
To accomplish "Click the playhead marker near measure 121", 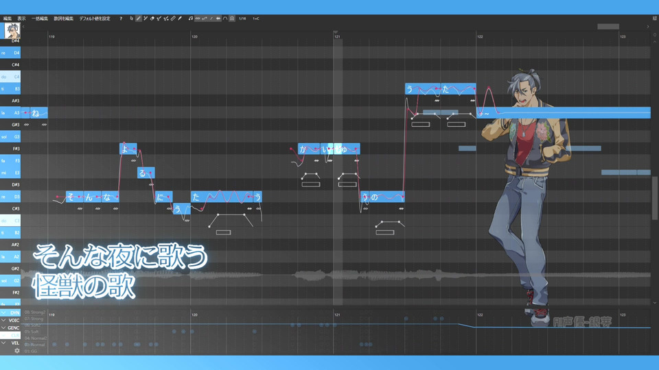I will (x=336, y=32).
